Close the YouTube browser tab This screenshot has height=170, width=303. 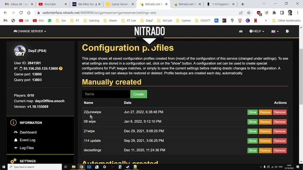point(66,4)
